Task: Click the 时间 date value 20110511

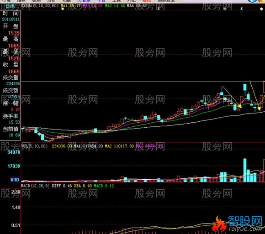Action: (x=11, y=19)
